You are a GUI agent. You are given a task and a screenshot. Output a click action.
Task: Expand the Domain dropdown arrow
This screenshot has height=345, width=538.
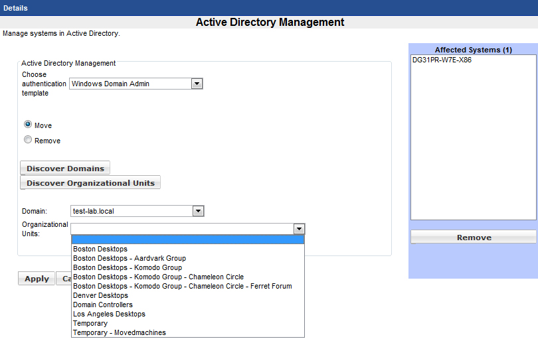198,211
